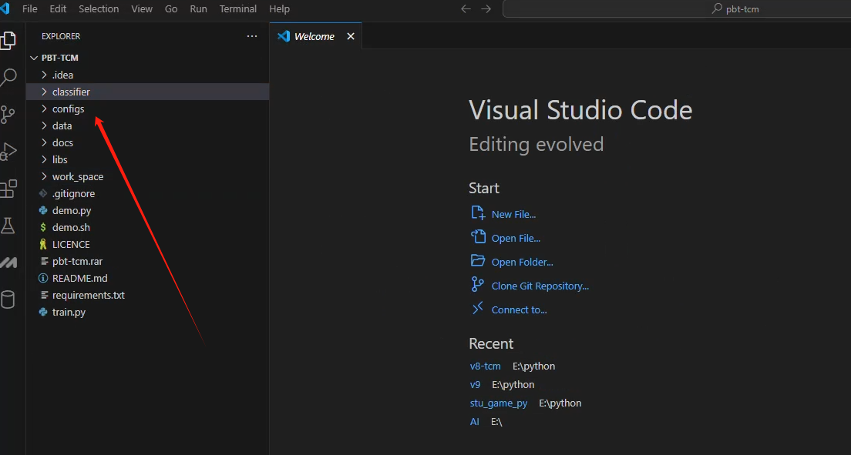Open the Run and Debug view icon
Viewport: 851px width, 455px height.
[8, 152]
